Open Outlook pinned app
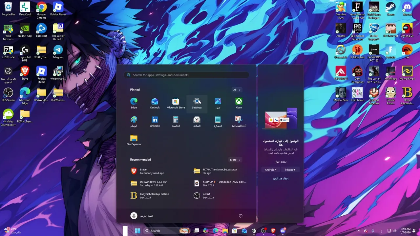Screen dimensions: 420x236 155,103
